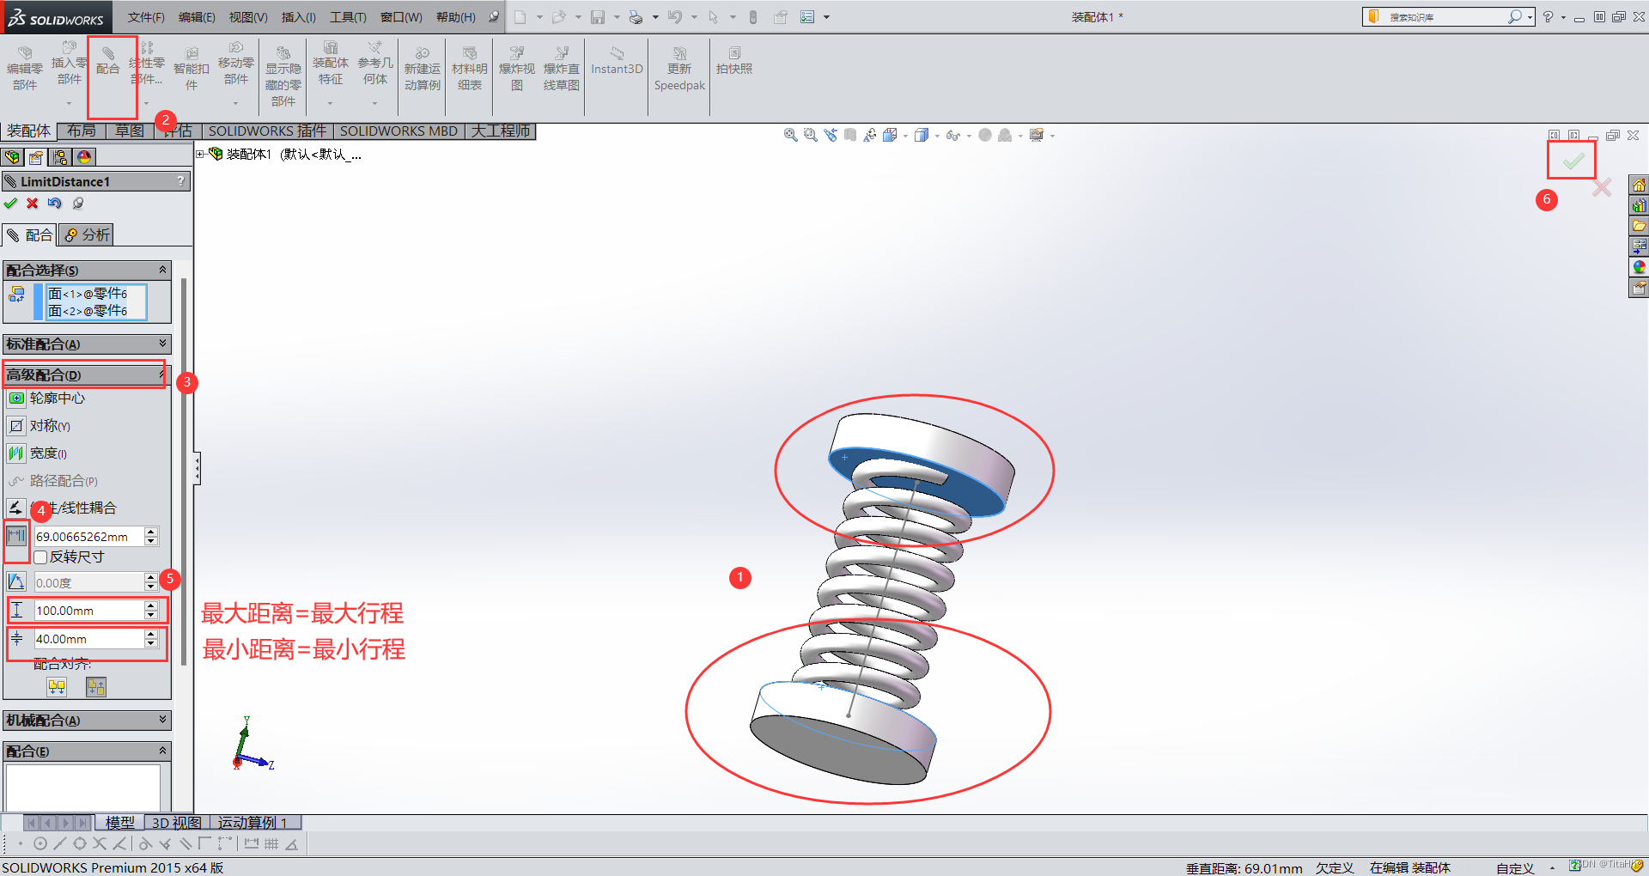Open the DisplayManager color-ball tab
This screenshot has height=876, width=1649.
point(83,157)
